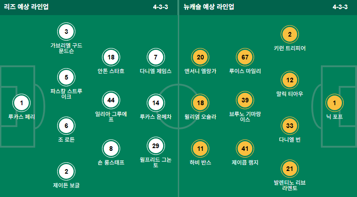This screenshot has height=197, width=357.
Task: Select number 14 루카스 은메차 circle
Action: click(x=156, y=103)
